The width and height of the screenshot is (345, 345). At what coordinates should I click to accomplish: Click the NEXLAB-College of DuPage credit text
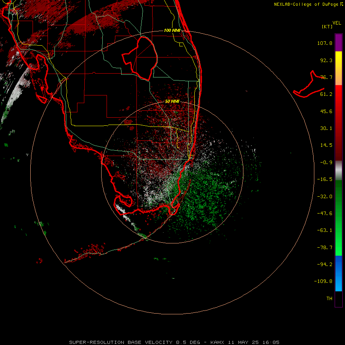click(x=309, y=4)
